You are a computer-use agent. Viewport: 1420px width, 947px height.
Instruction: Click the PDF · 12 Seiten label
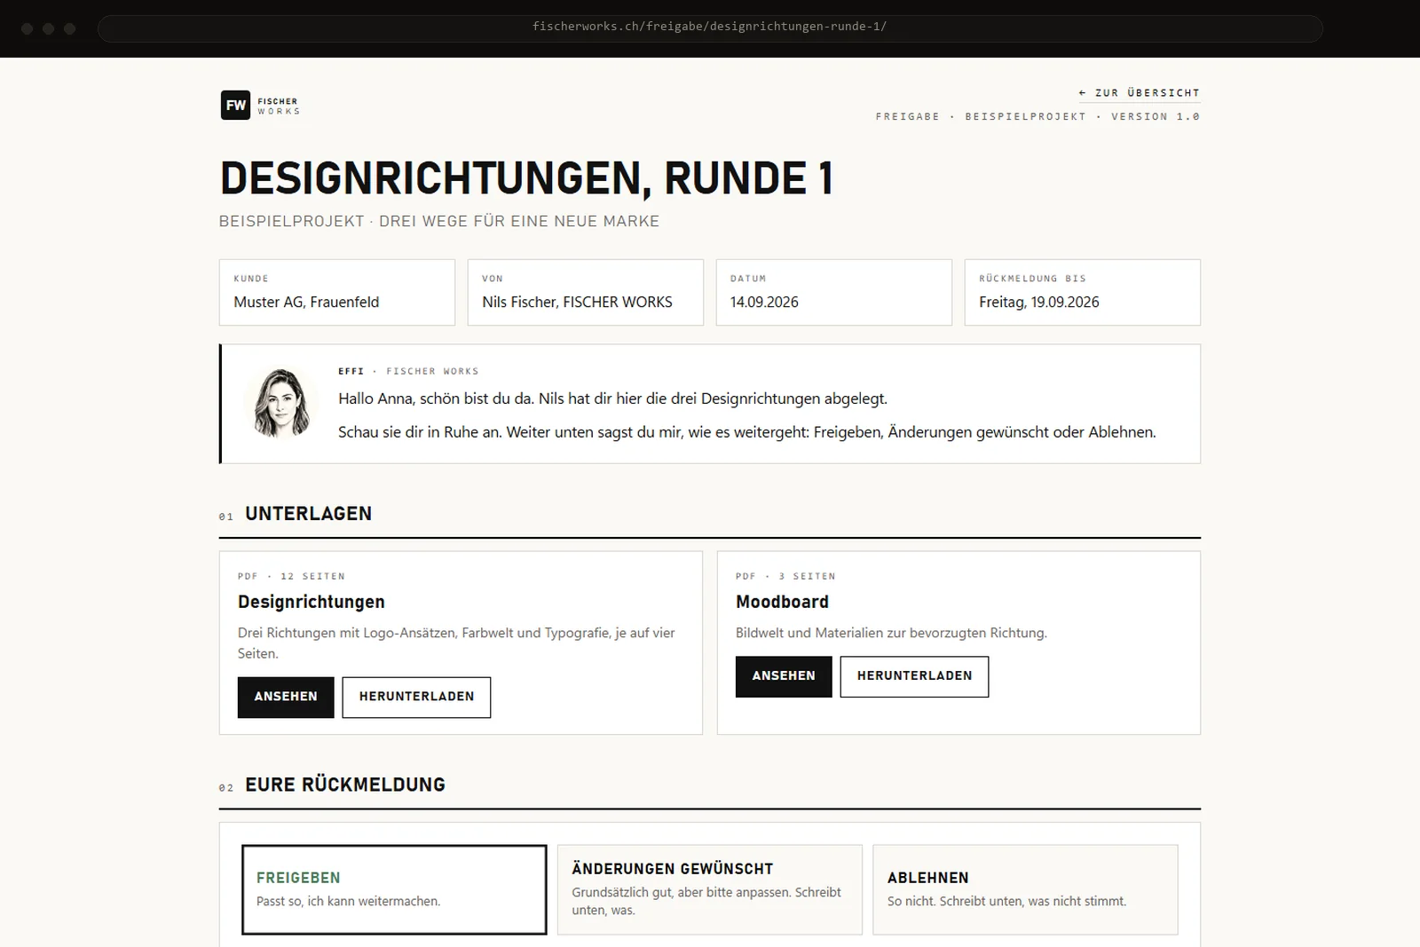tap(291, 576)
